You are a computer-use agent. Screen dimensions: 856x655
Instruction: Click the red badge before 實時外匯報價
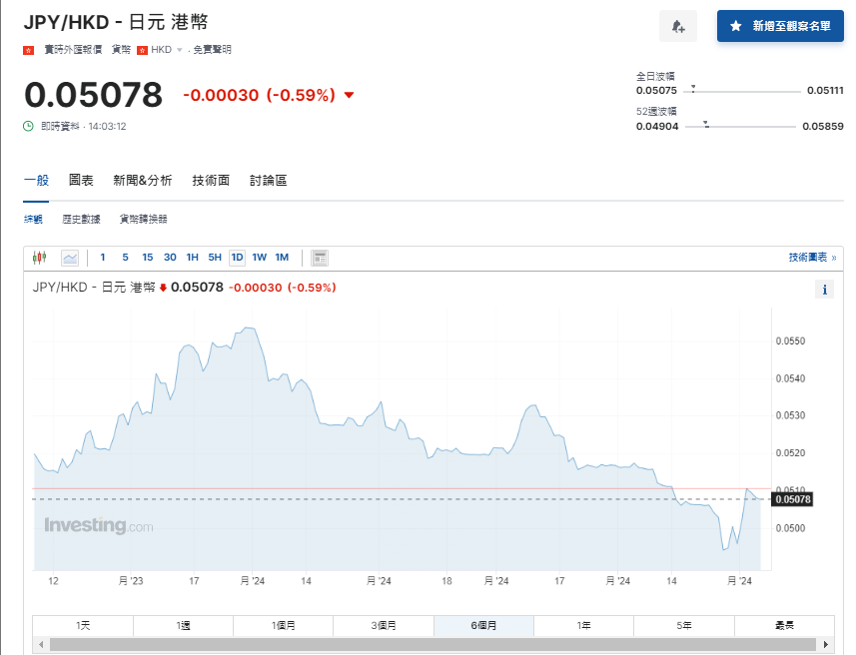tap(29, 49)
